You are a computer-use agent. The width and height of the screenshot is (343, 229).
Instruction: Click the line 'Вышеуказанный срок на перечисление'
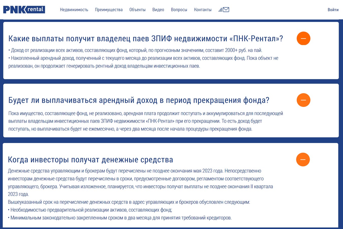tap(129, 202)
